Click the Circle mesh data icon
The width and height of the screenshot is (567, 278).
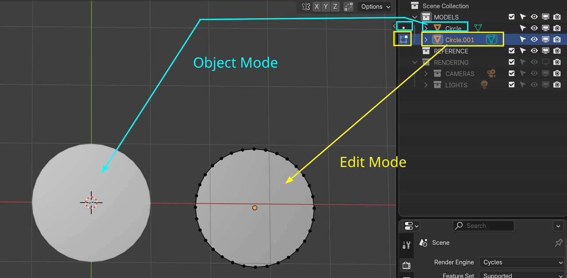478,27
